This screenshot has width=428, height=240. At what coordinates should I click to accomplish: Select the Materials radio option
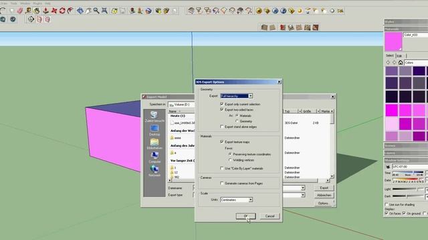pos(237,115)
